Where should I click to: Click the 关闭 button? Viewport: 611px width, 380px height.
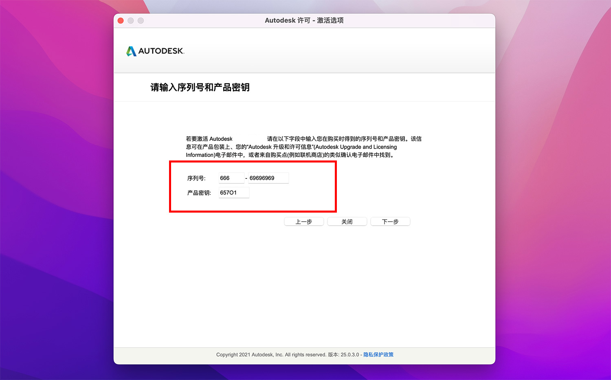click(x=347, y=222)
